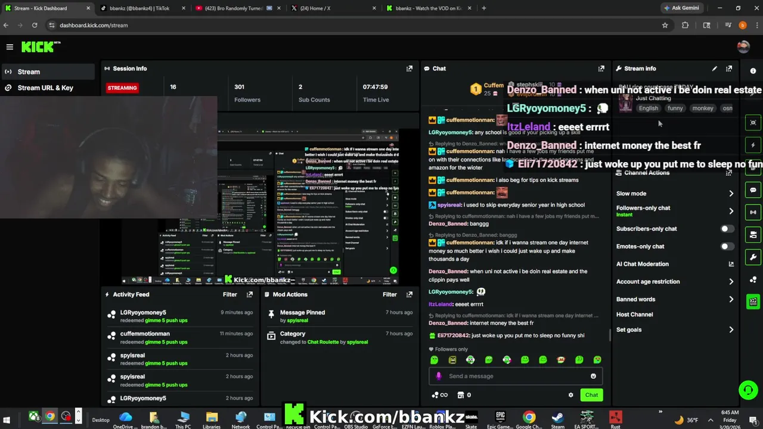Image resolution: width=763 pixels, height=429 pixels.
Task: Pop out the Stream info panel
Action: 728,69
